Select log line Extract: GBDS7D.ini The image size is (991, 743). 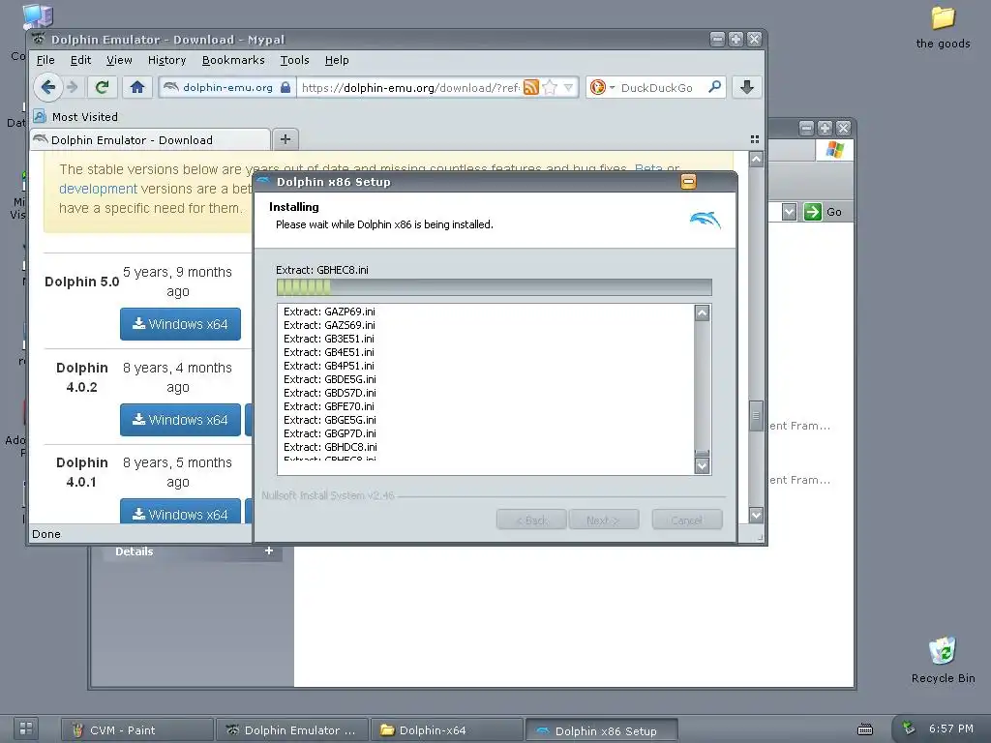click(x=330, y=393)
